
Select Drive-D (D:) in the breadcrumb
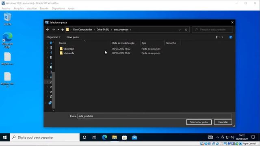click(103, 30)
